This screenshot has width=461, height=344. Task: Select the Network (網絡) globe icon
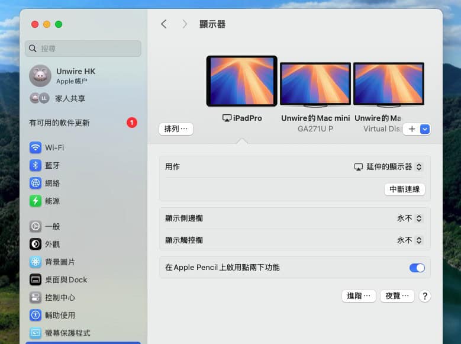[36, 183]
